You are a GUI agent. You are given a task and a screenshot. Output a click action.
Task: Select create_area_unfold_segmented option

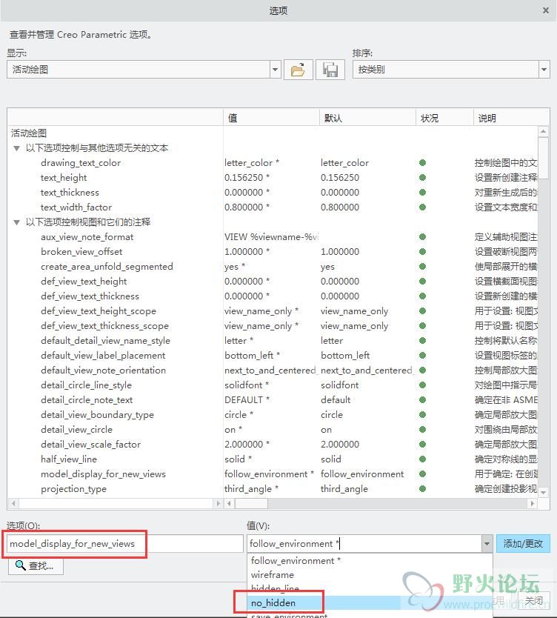click(x=107, y=267)
